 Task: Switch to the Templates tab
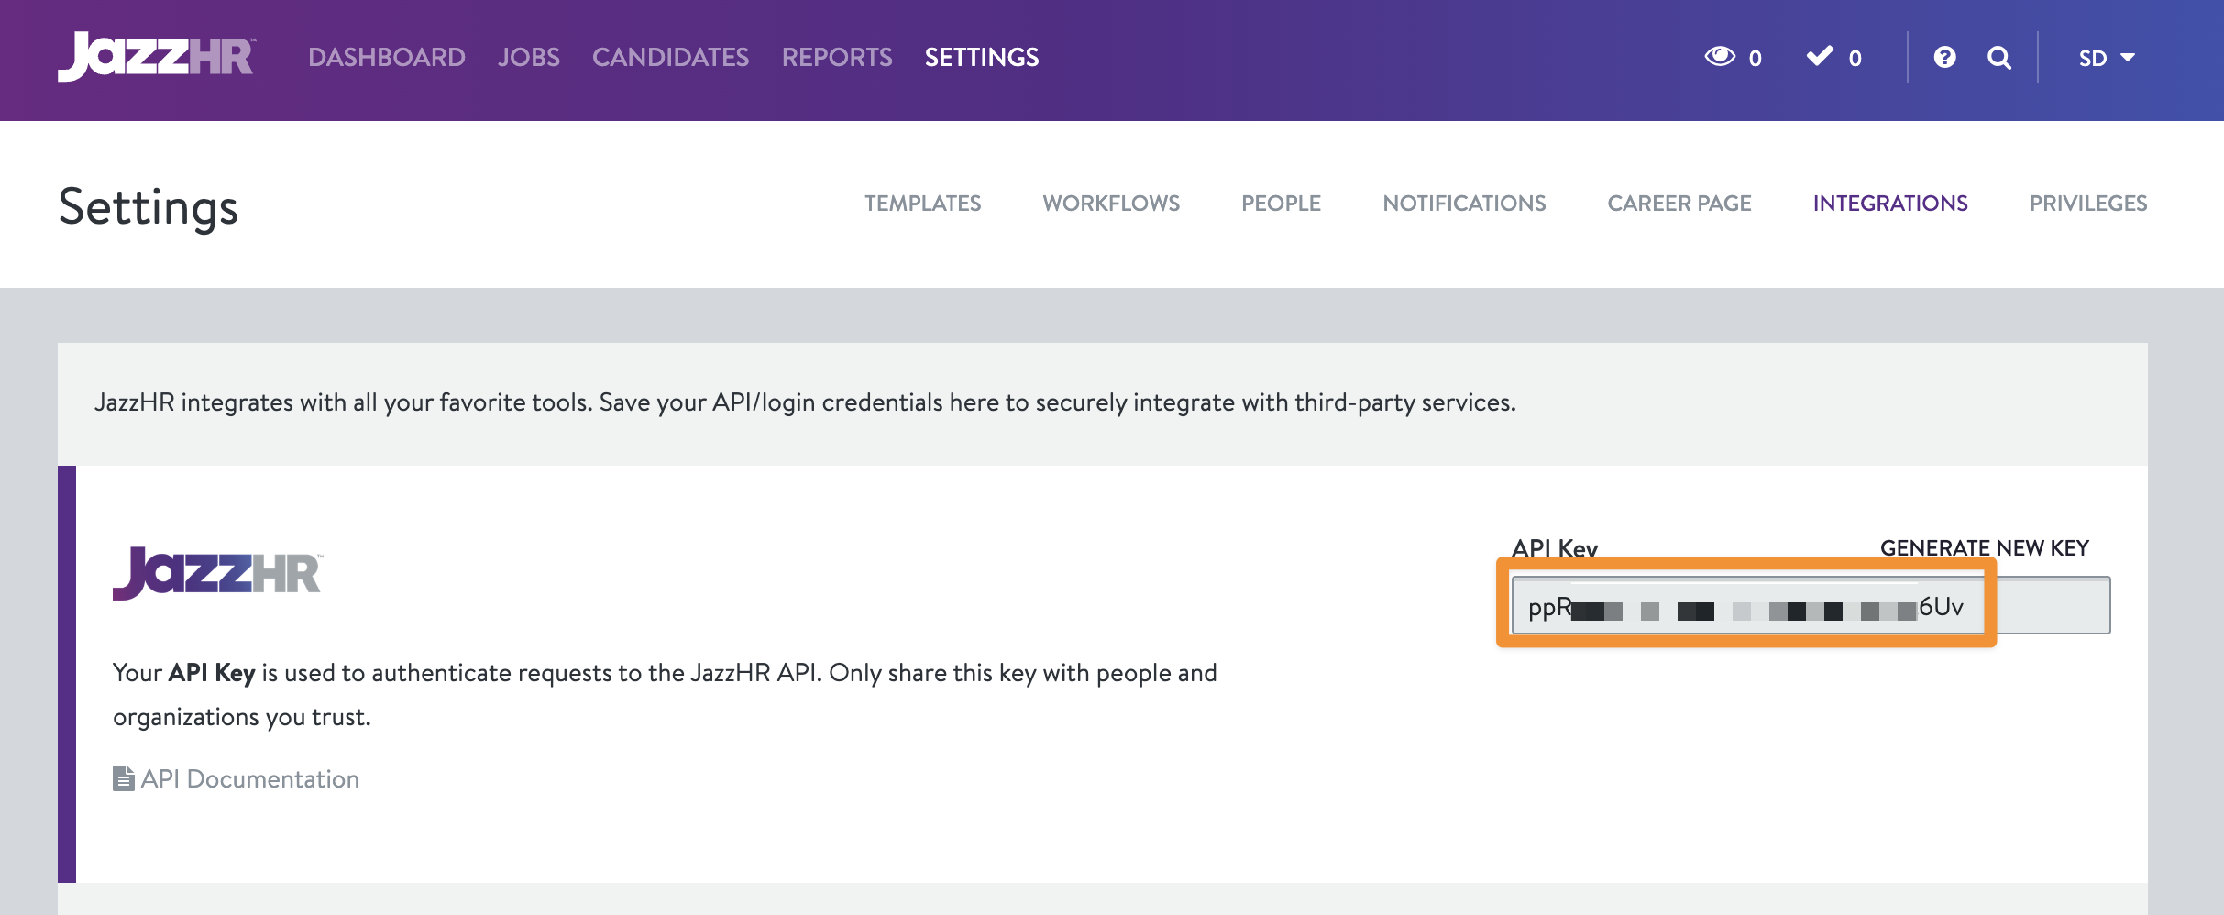point(922,203)
